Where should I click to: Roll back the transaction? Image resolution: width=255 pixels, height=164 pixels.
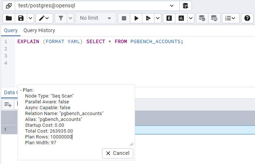pyautogui.click(x=214, y=18)
